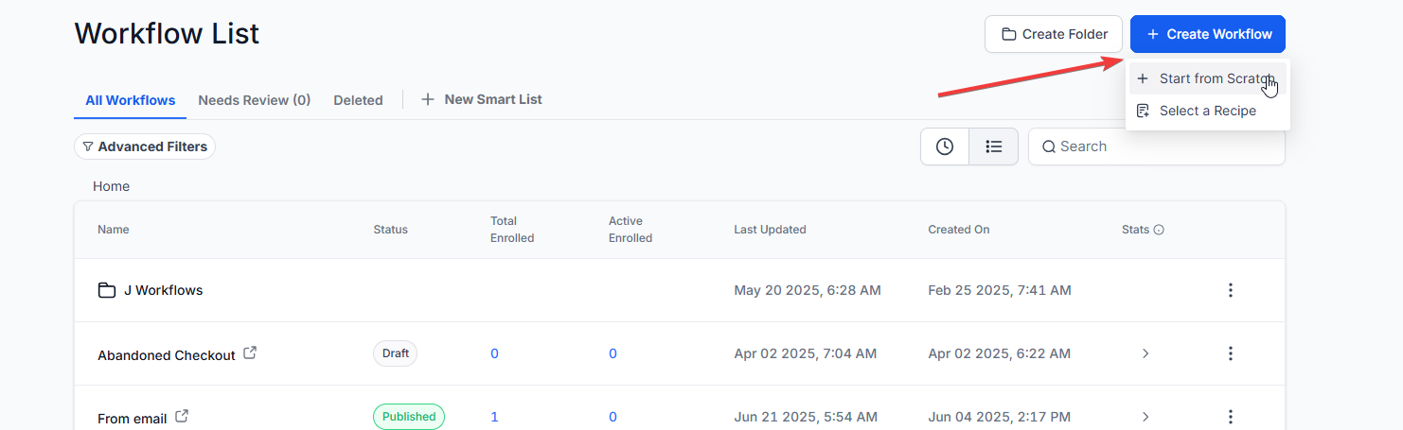Image resolution: width=1403 pixels, height=430 pixels.
Task: Open three-dot menu for From email
Action: coord(1231,417)
